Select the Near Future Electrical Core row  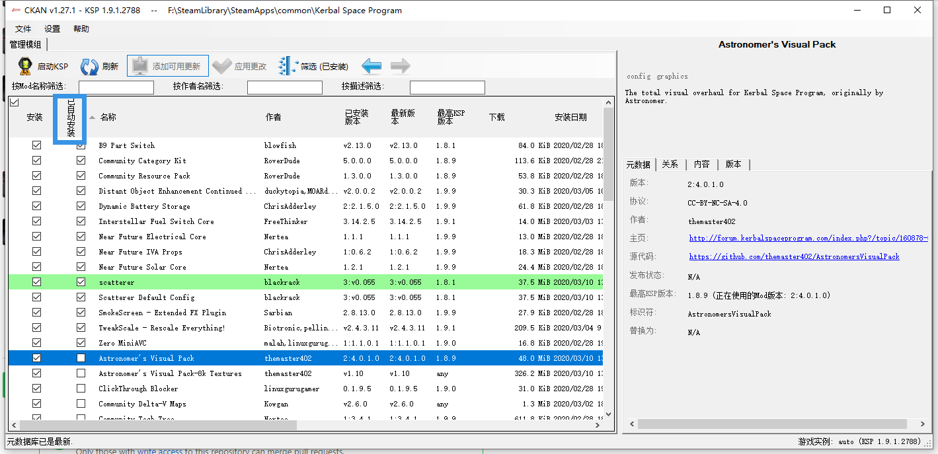click(x=305, y=237)
